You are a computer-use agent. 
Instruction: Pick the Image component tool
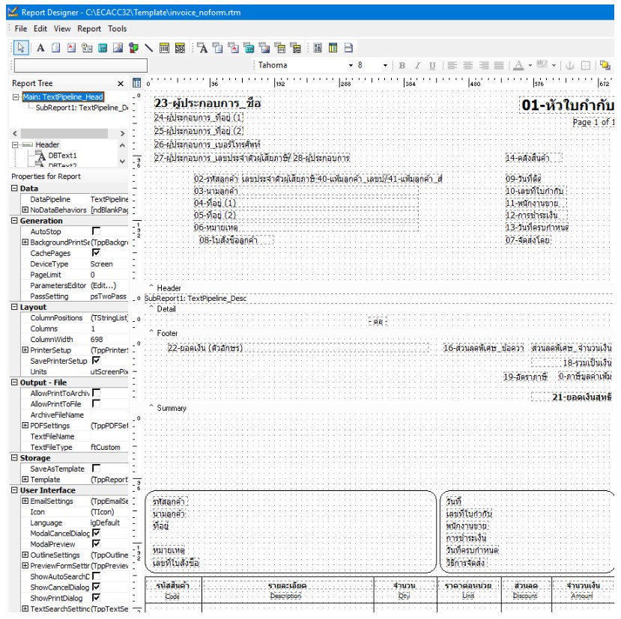[118, 48]
